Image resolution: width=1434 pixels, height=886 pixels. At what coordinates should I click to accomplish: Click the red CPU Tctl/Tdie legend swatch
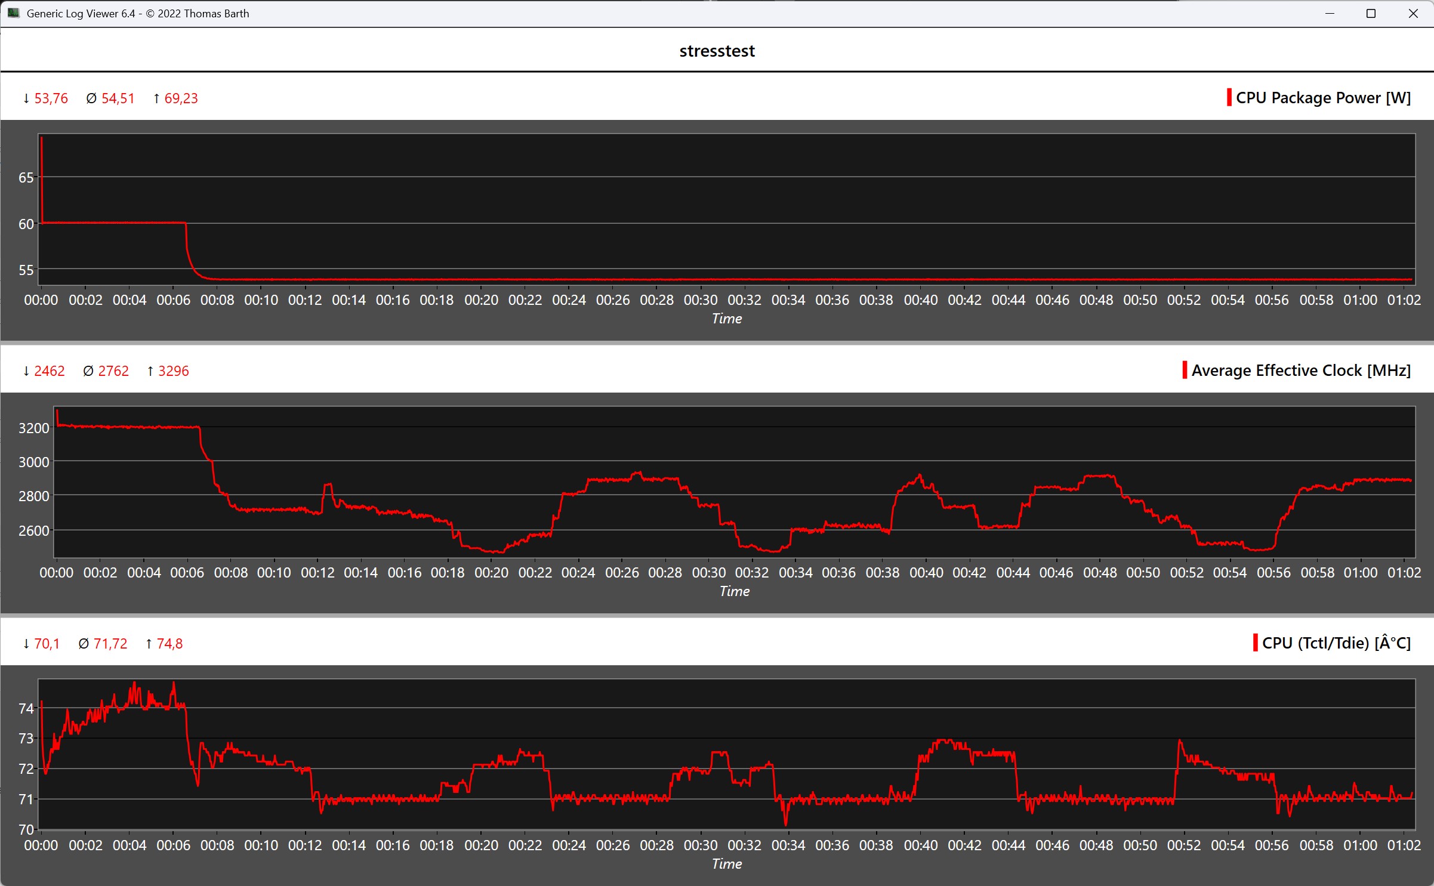point(1256,643)
